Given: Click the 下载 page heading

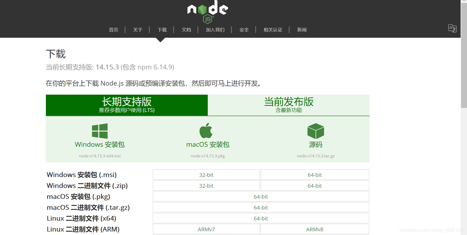Looking at the screenshot, I should [x=56, y=54].
